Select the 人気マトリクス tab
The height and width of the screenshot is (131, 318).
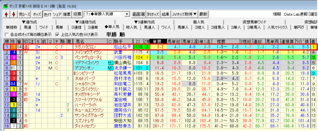click(277, 27)
